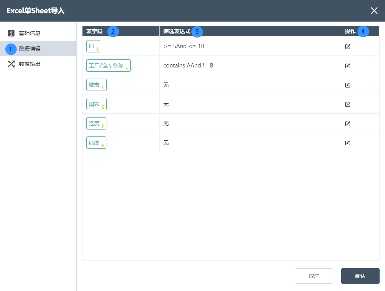Image resolution: width=385 pixels, height=291 pixels.
Task: Click the info icon beside 基础信息
Action: point(11,33)
